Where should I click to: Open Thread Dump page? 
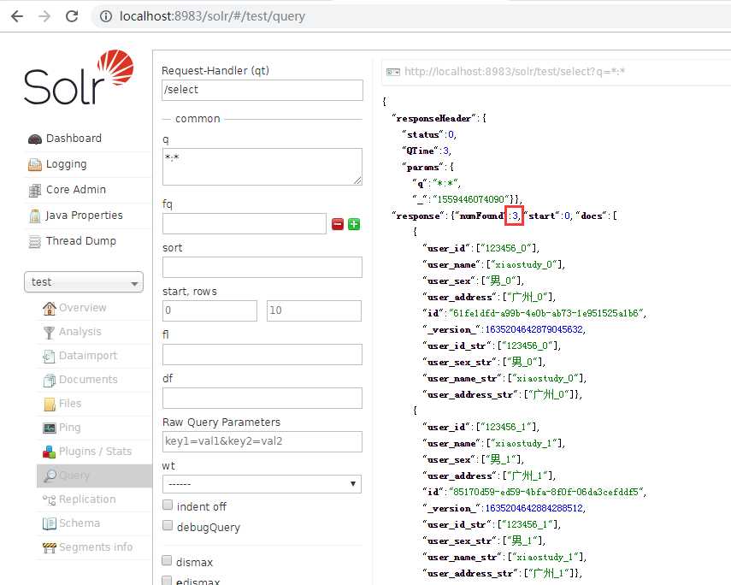[x=81, y=241]
